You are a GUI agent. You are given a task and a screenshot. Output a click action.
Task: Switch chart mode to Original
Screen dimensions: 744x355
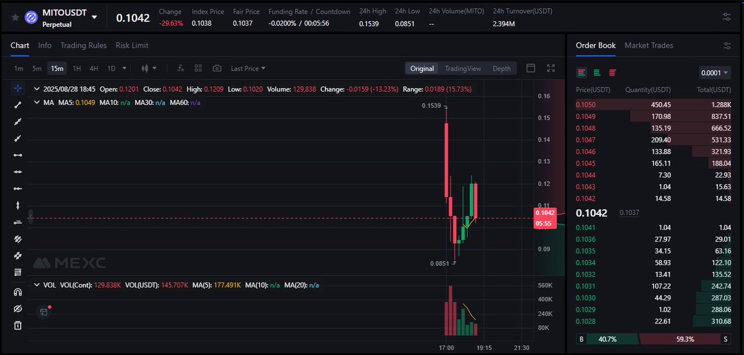[x=422, y=68]
